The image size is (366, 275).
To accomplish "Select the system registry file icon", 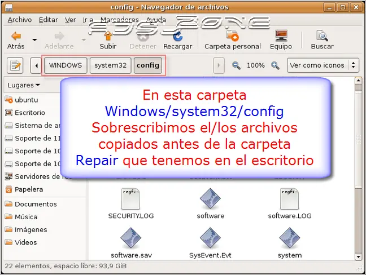I will (289, 238).
